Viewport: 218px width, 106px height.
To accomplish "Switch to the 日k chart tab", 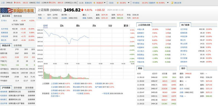I will click(x=62, y=26).
